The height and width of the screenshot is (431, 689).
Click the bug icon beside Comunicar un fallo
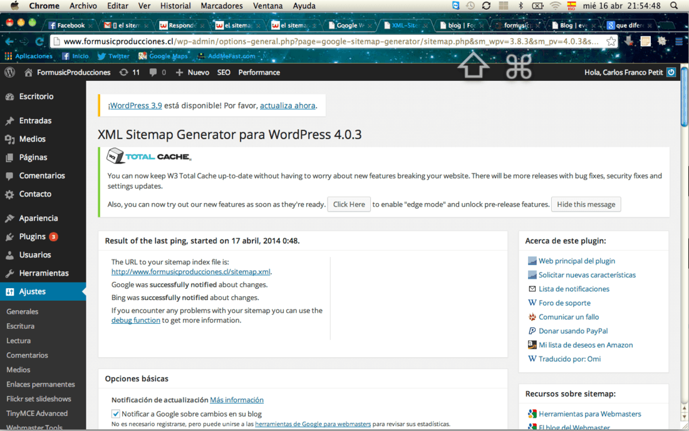point(532,317)
